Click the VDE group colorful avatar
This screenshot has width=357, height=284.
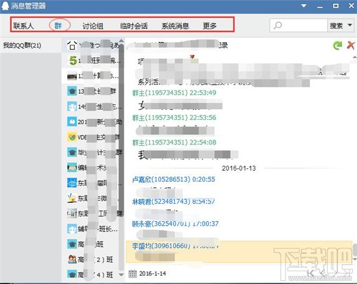click(72, 137)
